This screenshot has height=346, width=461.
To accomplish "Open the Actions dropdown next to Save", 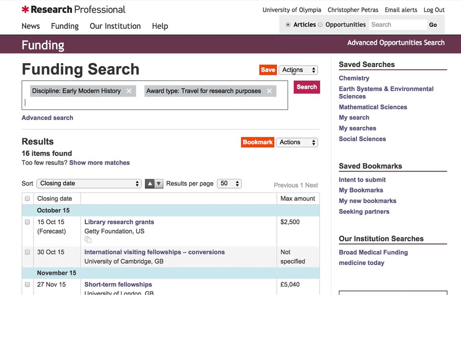I will (x=298, y=70).
